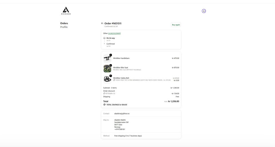
Task: Open the MiniBiker handlebars thumbnail
Action: tap(107, 59)
